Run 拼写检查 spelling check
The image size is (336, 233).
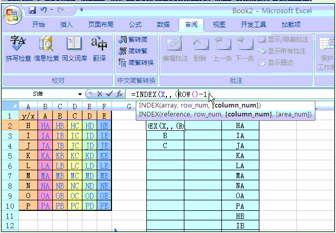pos(18,48)
